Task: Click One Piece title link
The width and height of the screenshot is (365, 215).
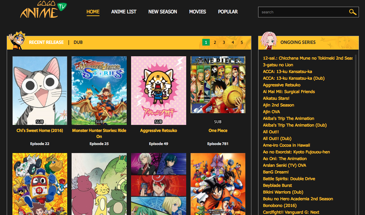Action: point(218,130)
